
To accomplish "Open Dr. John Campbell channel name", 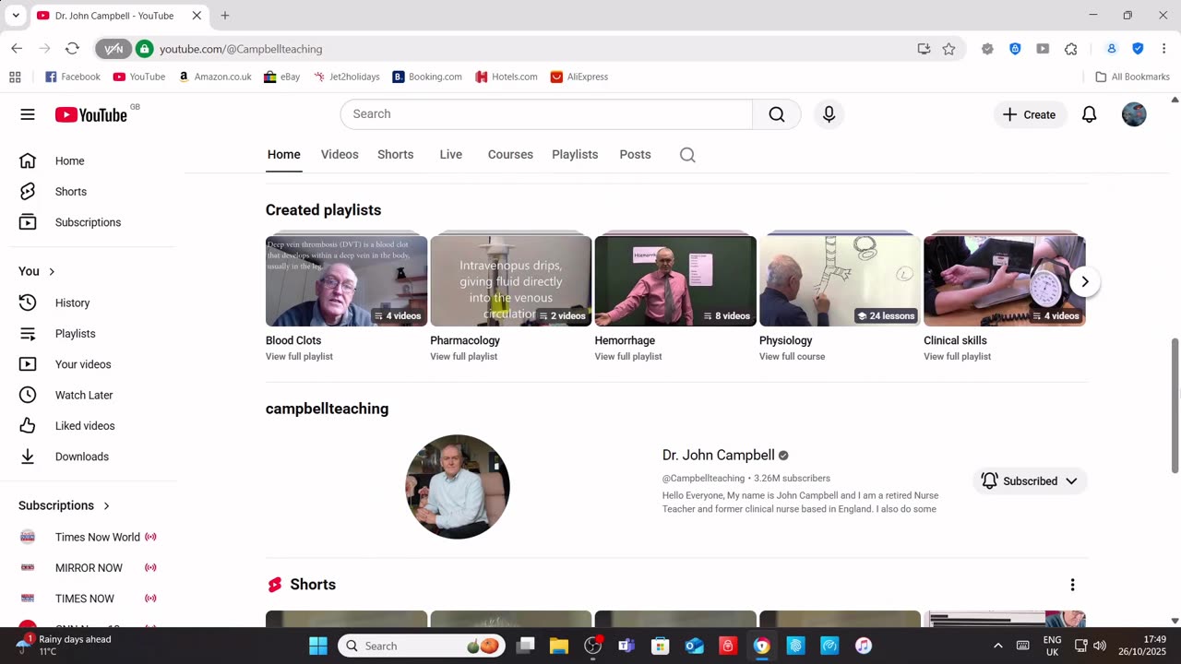I will pos(718,456).
